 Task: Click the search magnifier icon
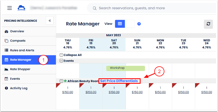[x=95, y=8]
